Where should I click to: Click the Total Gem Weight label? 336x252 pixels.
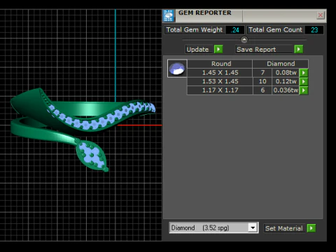point(195,30)
